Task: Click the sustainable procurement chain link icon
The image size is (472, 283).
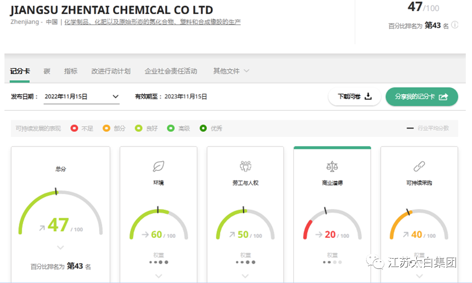Action: (419, 166)
